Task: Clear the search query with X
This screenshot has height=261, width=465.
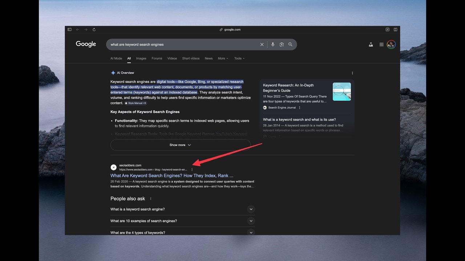Action: (262, 45)
